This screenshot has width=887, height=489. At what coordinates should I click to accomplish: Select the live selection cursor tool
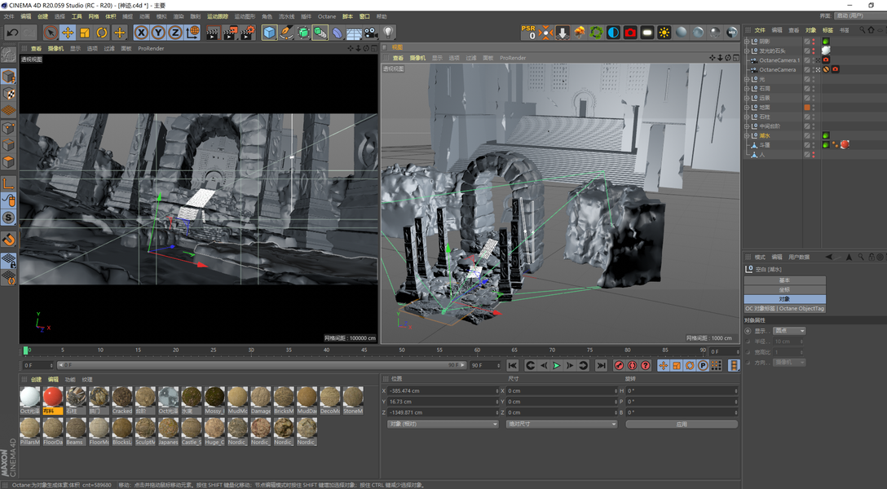pos(51,33)
